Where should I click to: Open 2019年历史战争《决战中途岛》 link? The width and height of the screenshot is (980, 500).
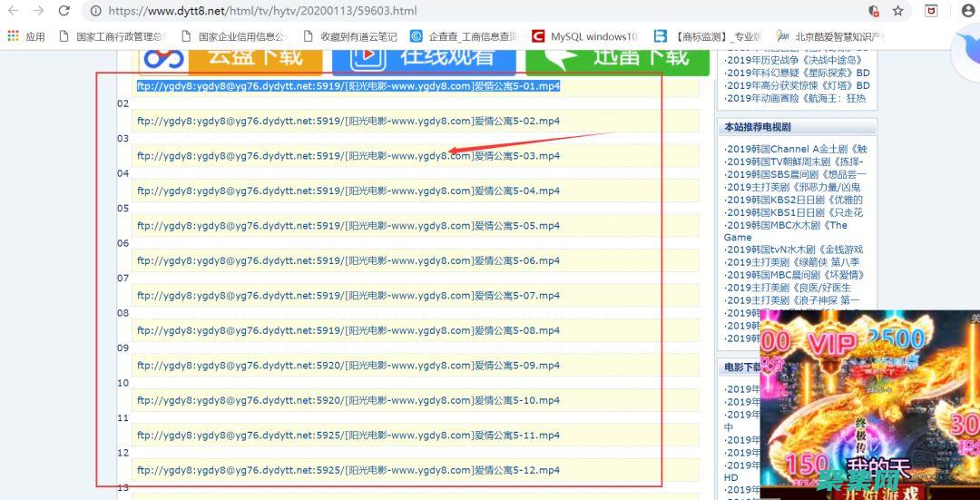point(795,61)
